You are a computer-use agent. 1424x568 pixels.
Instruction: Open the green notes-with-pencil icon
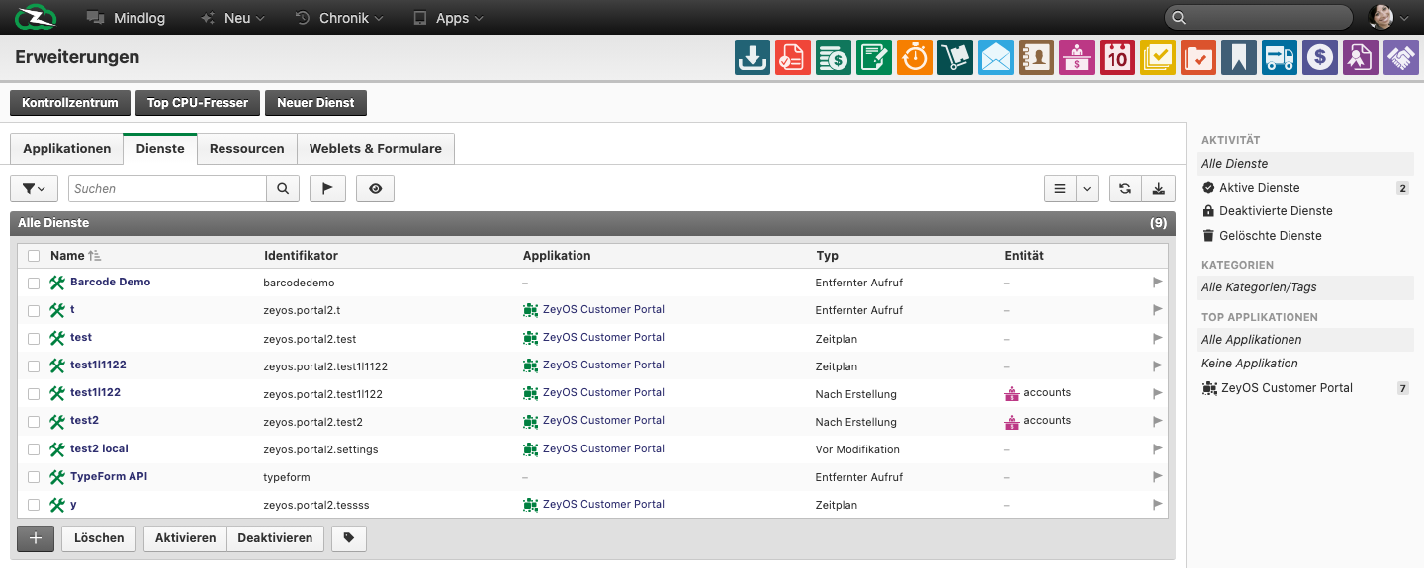(x=874, y=57)
